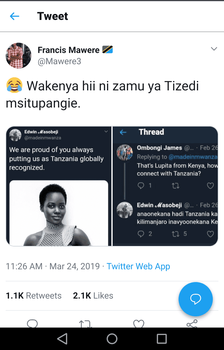The width and height of the screenshot is (224, 350).
Task: Tap the back arrow in the header
Action: (15, 16)
